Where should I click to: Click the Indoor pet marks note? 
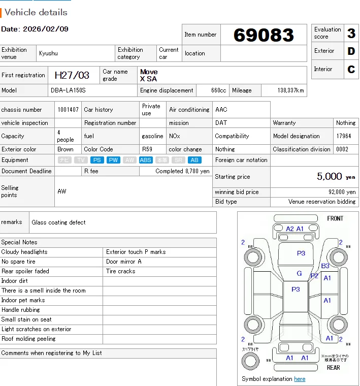click(x=23, y=300)
